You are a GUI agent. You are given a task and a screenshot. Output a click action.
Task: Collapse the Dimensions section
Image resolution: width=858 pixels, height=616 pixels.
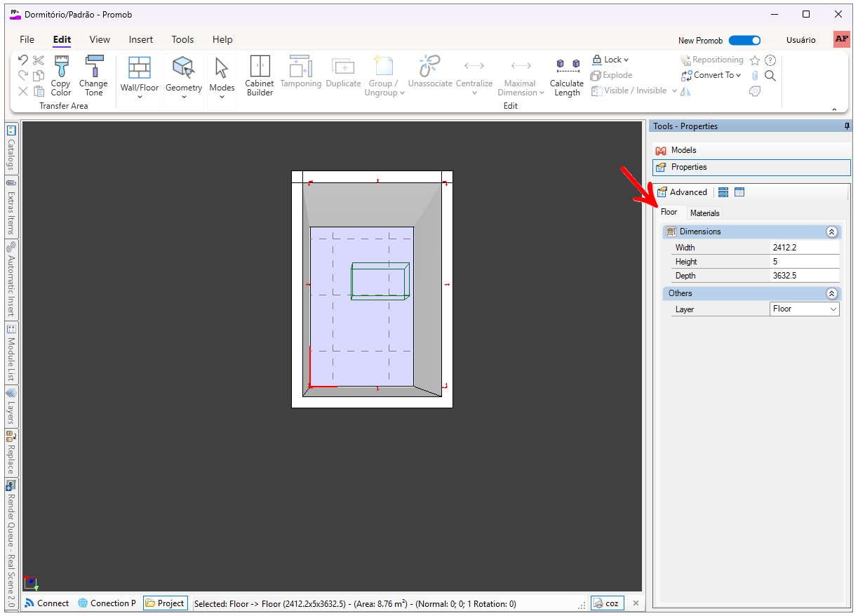831,232
